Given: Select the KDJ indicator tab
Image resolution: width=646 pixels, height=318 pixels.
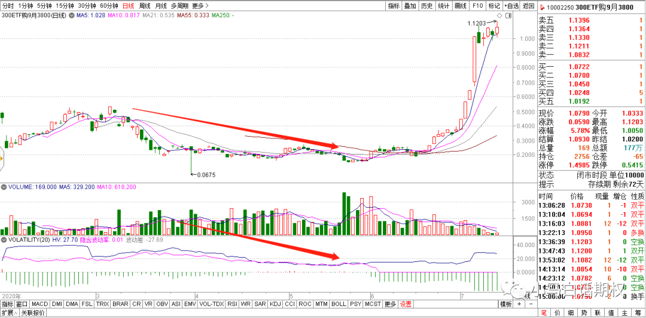Looking at the screenshot, I should point(275,304).
